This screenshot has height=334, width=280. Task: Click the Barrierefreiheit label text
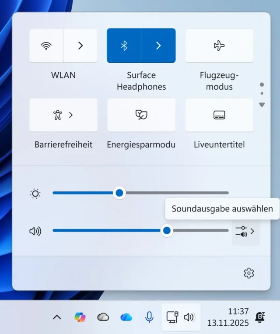coord(63,144)
